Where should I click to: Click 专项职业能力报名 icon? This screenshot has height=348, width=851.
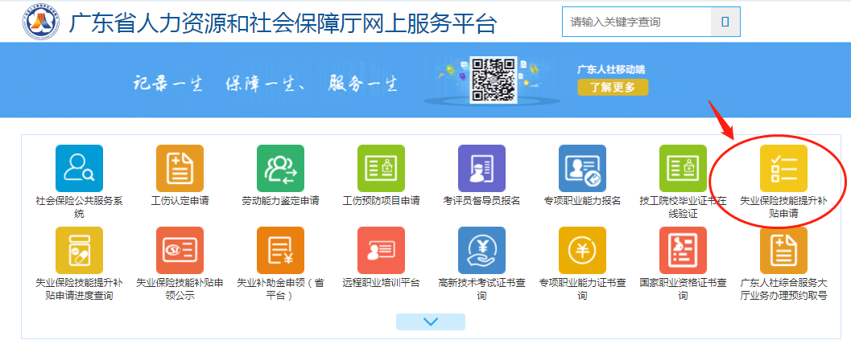click(x=582, y=169)
